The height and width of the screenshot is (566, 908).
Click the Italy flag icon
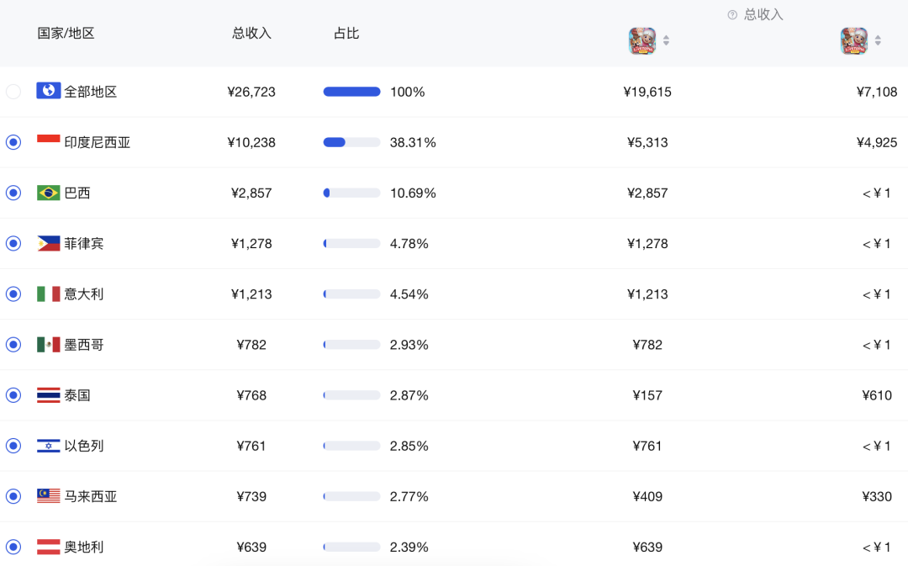pyautogui.click(x=49, y=294)
